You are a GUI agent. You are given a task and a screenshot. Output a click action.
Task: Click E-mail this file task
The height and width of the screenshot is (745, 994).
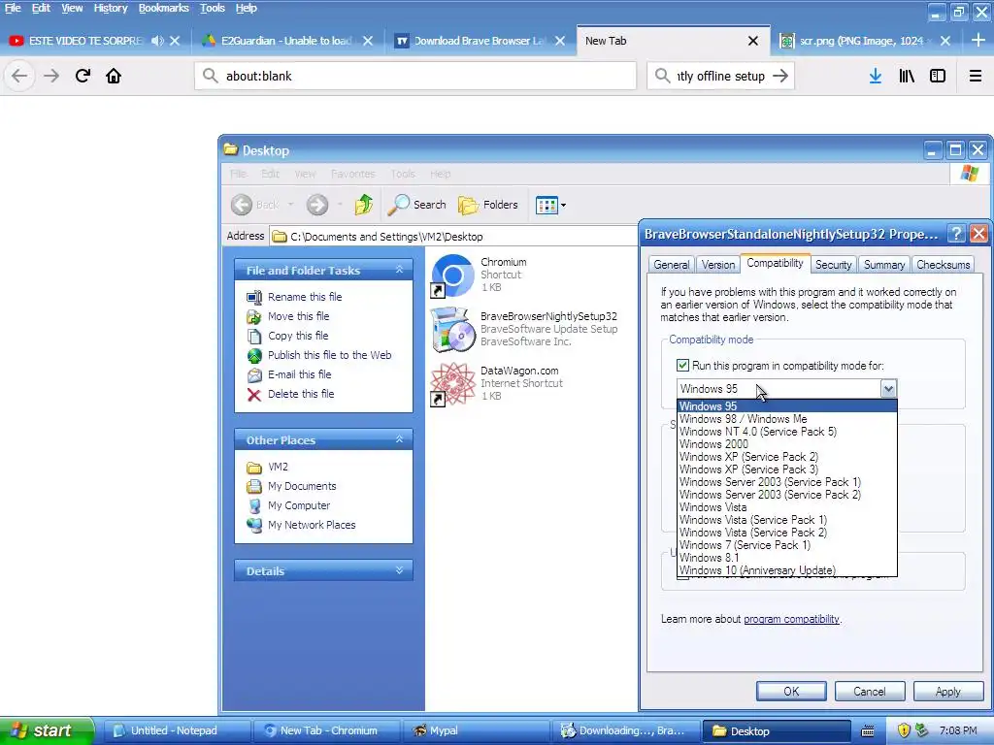tap(299, 374)
